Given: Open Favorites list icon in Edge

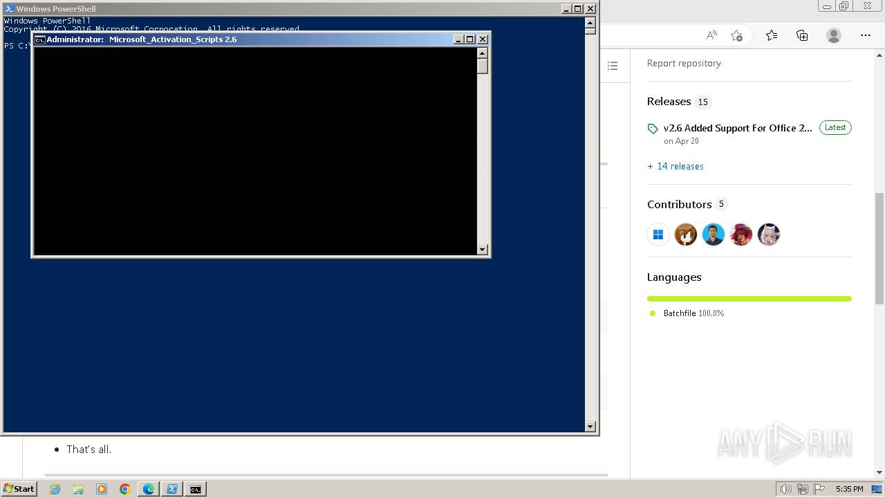Looking at the screenshot, I should 772,35.
